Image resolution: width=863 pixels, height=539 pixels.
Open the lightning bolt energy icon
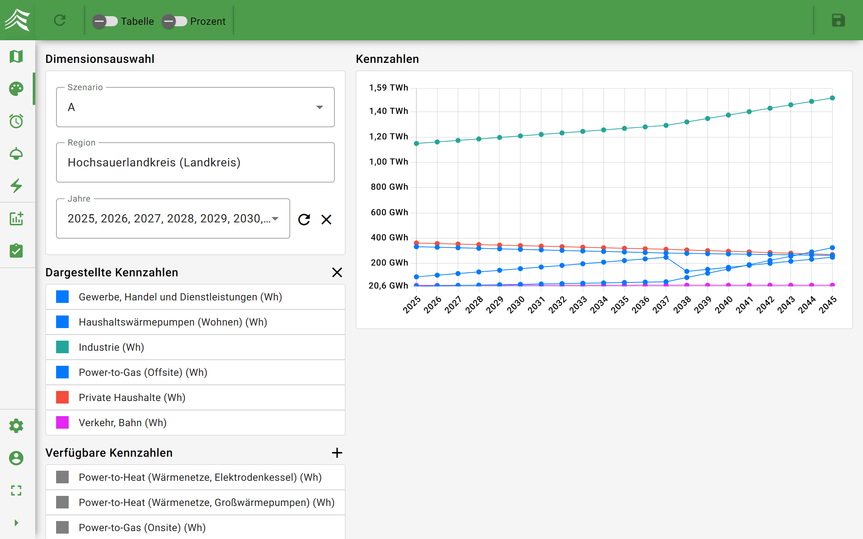(x=16, y=186)
